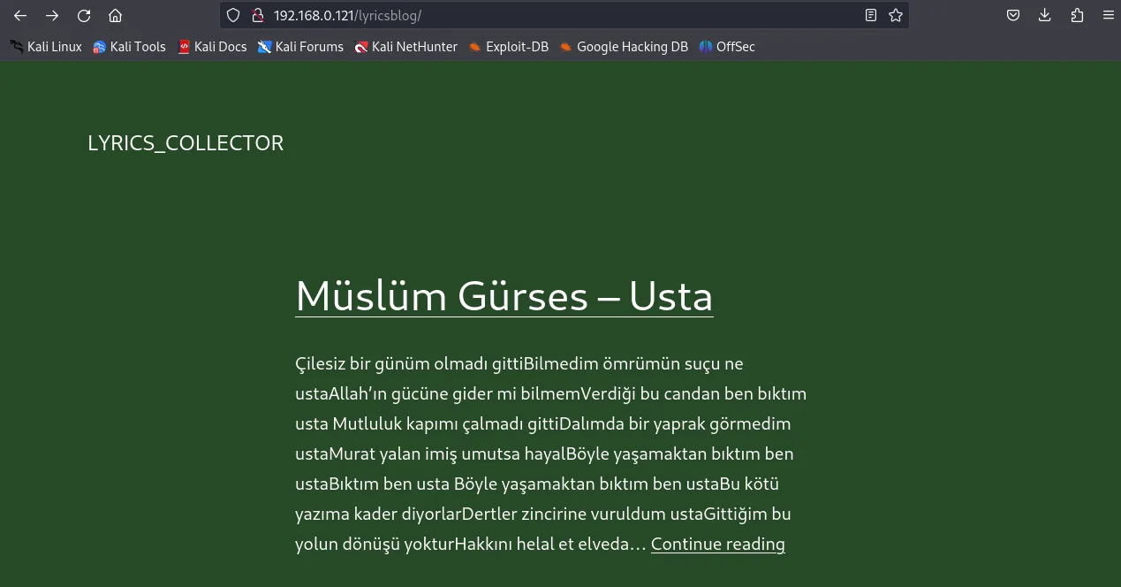The height and width of the screenshot is (587, 1121).
Task: Open the Pocket save icon
Action: [1013, 15]
